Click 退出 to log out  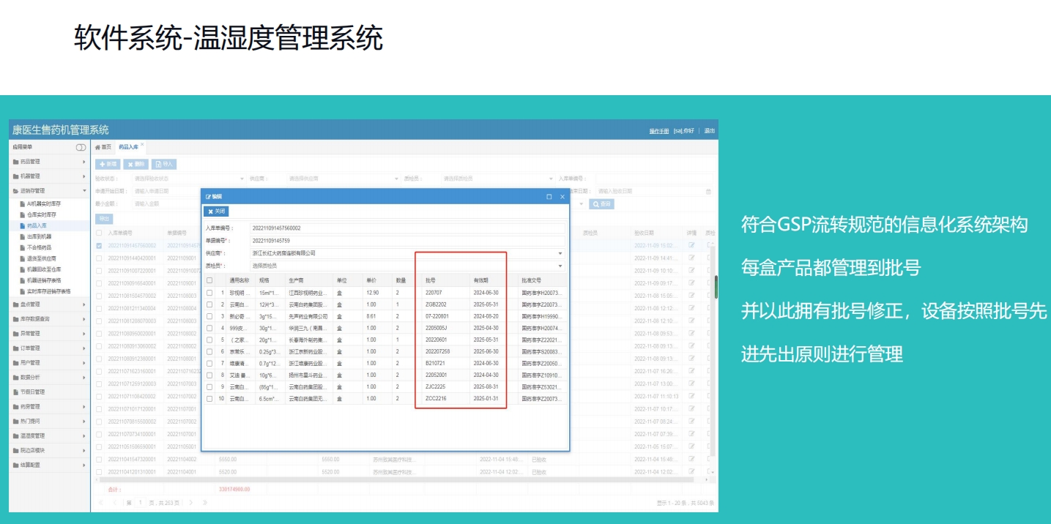tap(710, 131)
